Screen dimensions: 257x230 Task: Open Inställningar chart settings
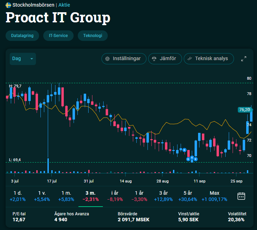(124, 59)
